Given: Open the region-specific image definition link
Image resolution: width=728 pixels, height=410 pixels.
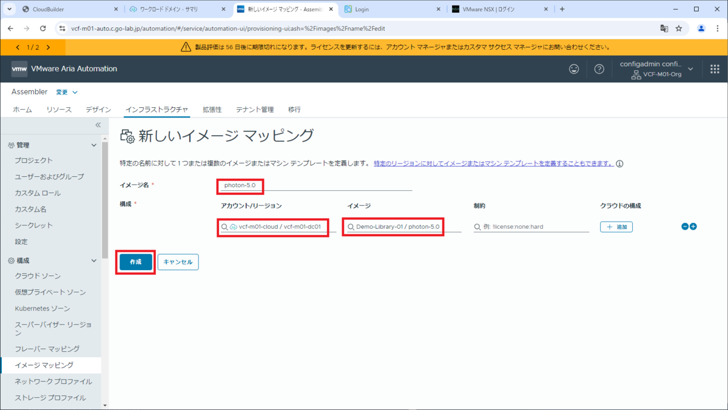Looking at the screenshot, I should (494, 164).
